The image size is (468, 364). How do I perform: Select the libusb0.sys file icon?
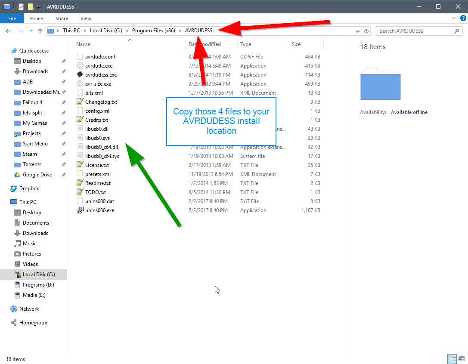[80, 138]
